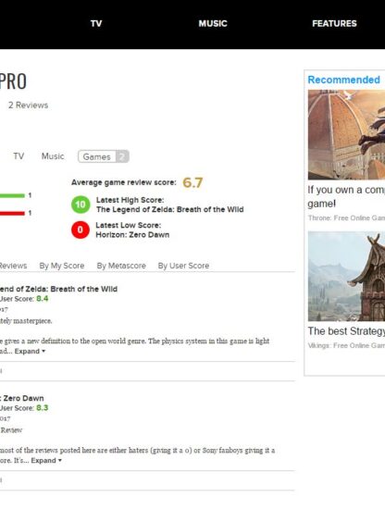Switch to the TV reviews tab
Viewport: 385px width, 509px height.
(19, 156)
